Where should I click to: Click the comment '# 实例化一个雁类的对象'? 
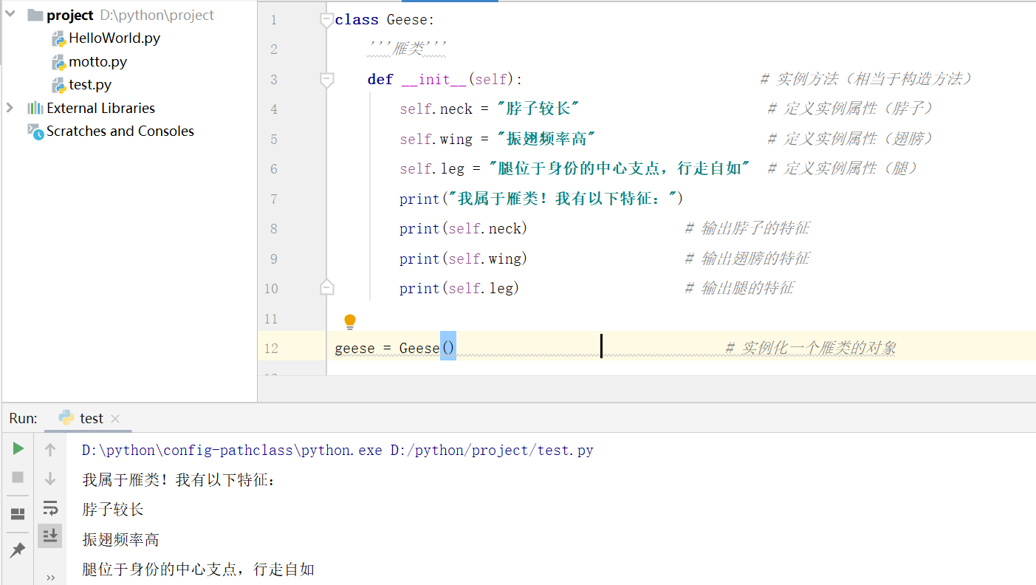(811, 348)
